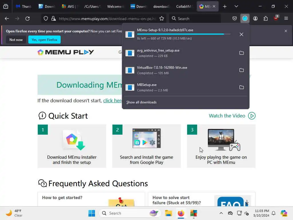Show VirtualBox-7.0.18 installer in folder
Image resolution: width=293 pixels, height=220 pixels.
[x=241, y=70]
